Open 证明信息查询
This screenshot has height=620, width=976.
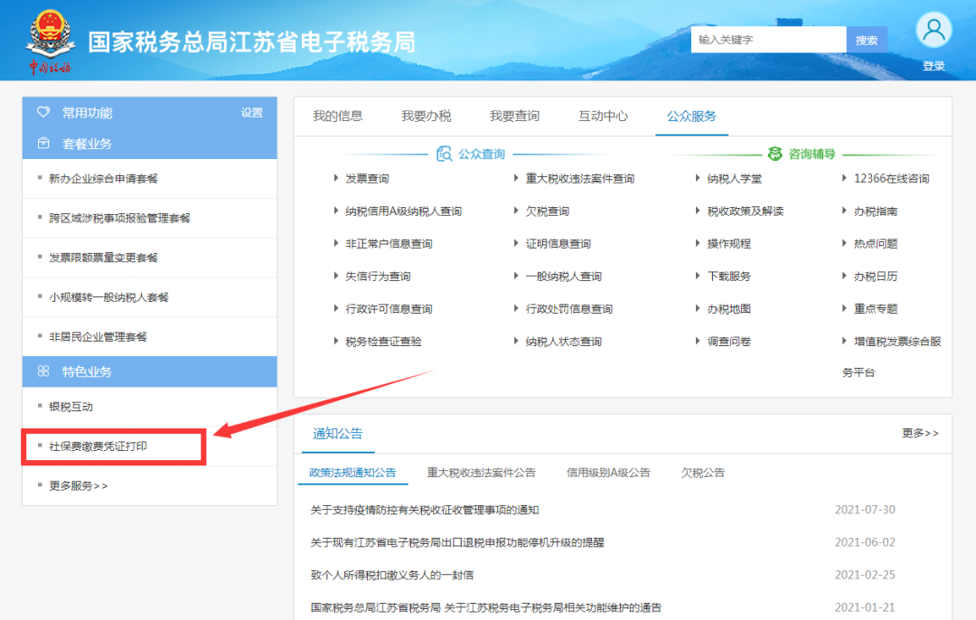(x=558, y=243)
